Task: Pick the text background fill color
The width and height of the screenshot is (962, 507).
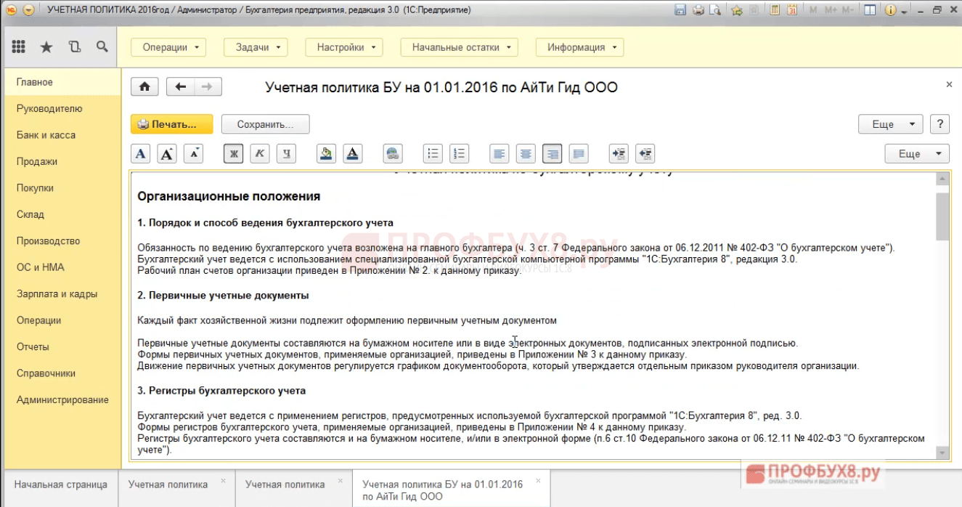Action: pyautogui.click(x=327, y=153)
